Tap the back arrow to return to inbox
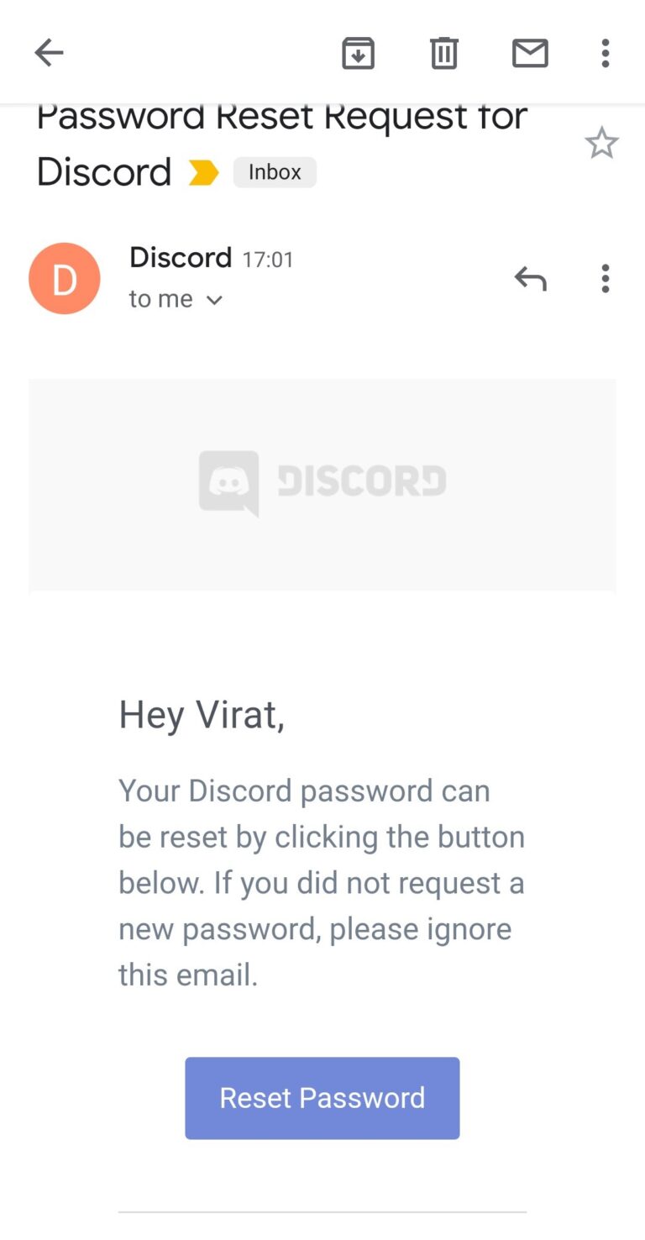The width and height of the screenshot is (645, 1240). [48, 52]
